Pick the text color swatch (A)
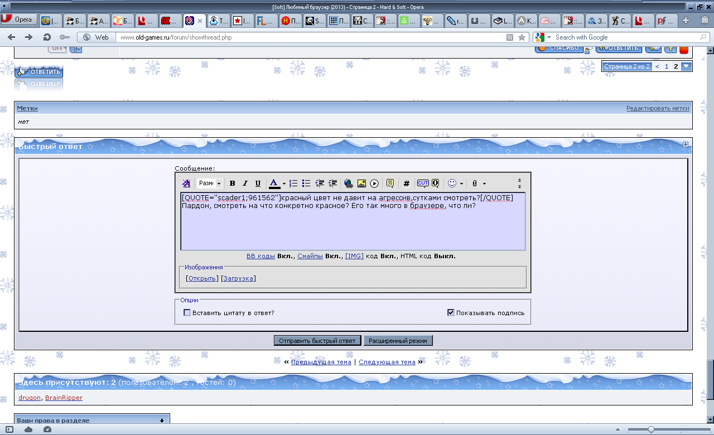The image size is (714, 435). pyautogui.click(x=273, y=183)
